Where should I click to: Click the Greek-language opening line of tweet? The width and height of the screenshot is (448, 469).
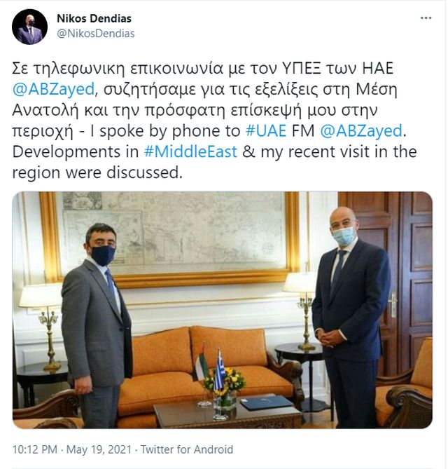(x=203, y=69)
